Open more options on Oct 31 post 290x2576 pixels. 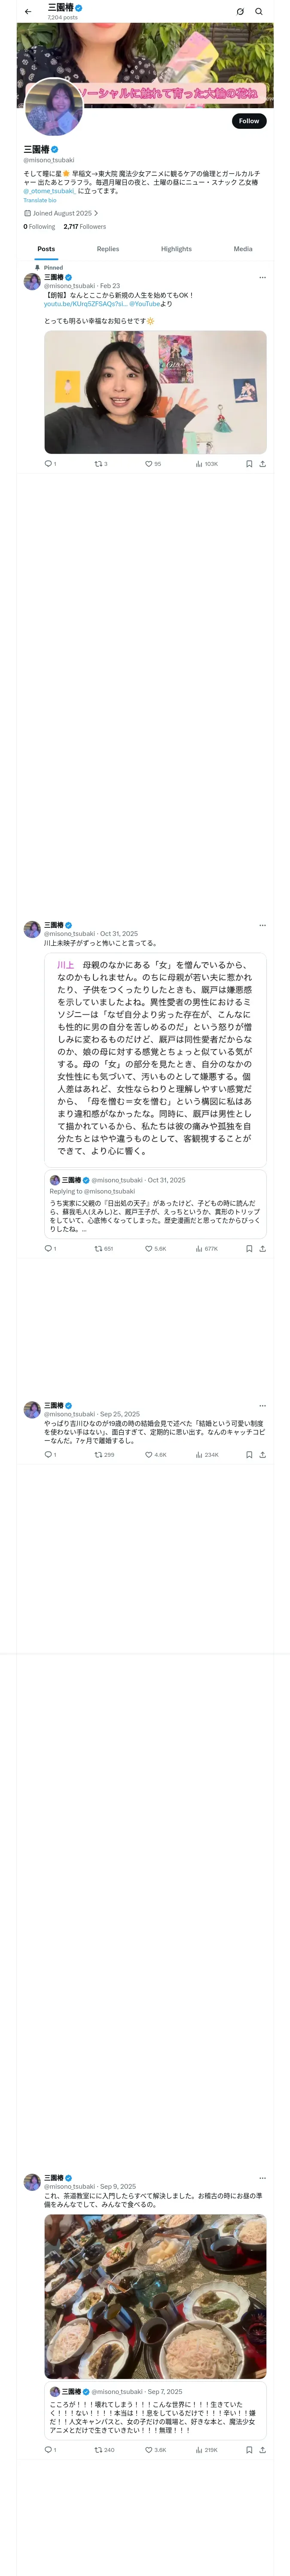tap(262, 925)
